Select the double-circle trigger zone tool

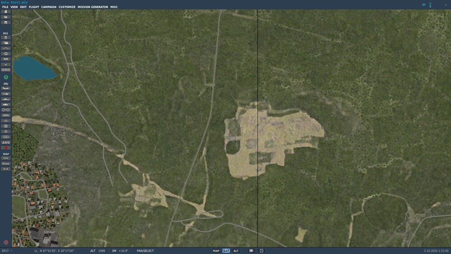[6, 126]
